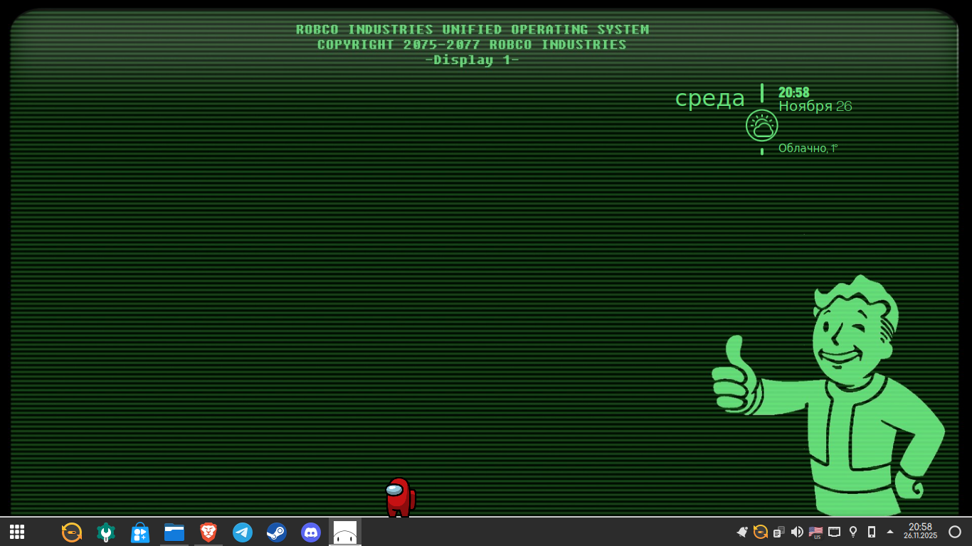Open the phone connection tray icon
Screen dimensions: 972x546
tap(872, 532)
